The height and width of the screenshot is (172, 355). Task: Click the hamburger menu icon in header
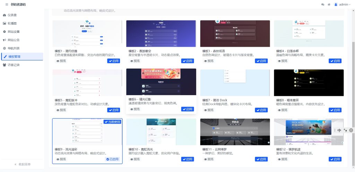[7, 4]
